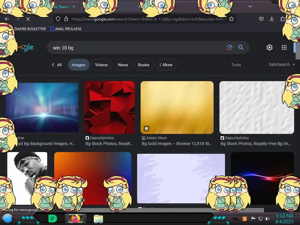Click the Google logo
The width and height of the screenshot is (300, 225).
pos(26,47)
